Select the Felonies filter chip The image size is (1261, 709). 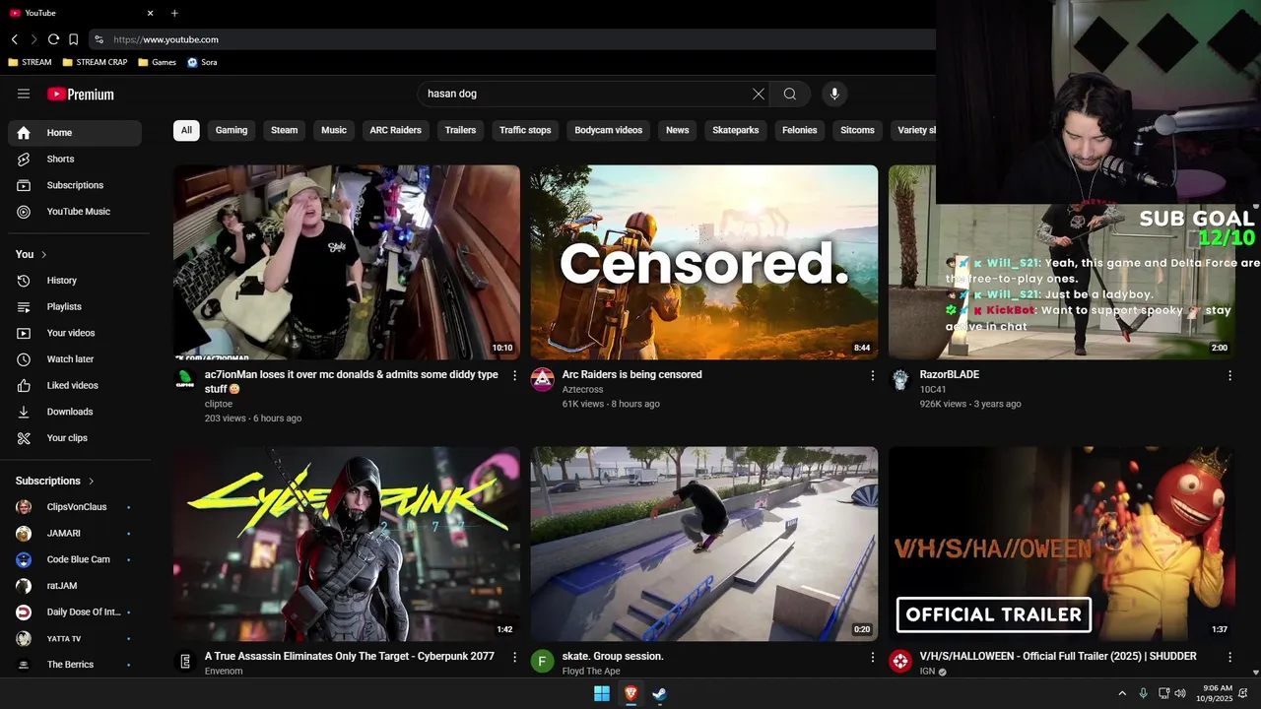[x=799, y=130]
